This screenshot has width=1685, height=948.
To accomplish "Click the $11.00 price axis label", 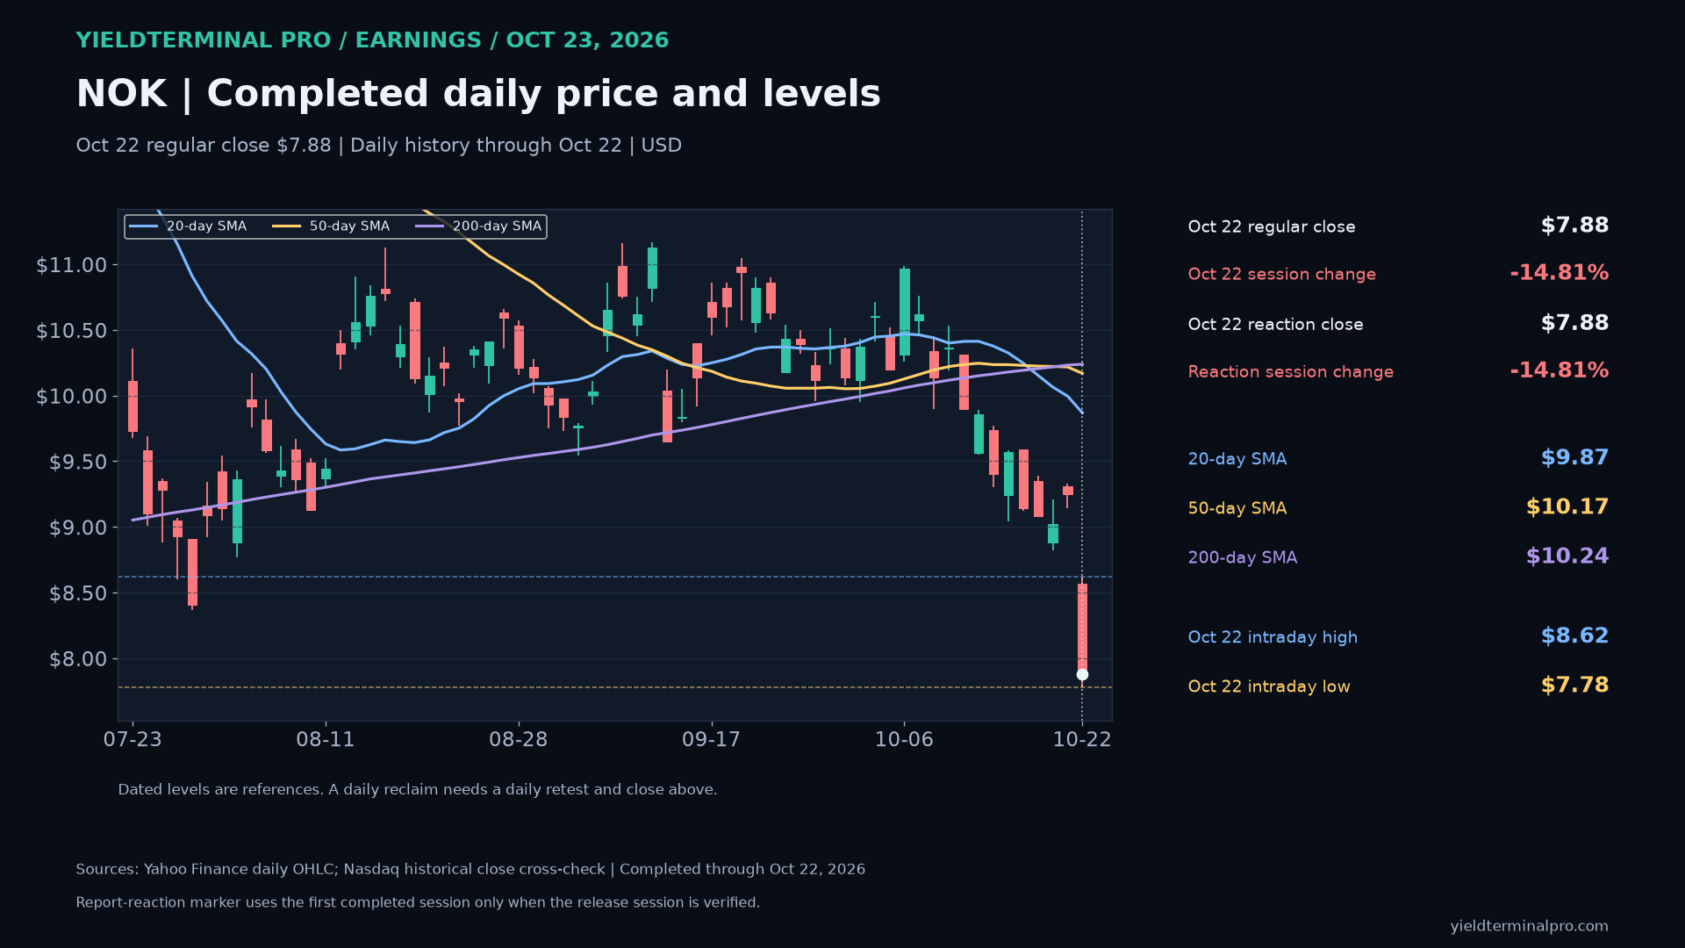I will point(71,265).
